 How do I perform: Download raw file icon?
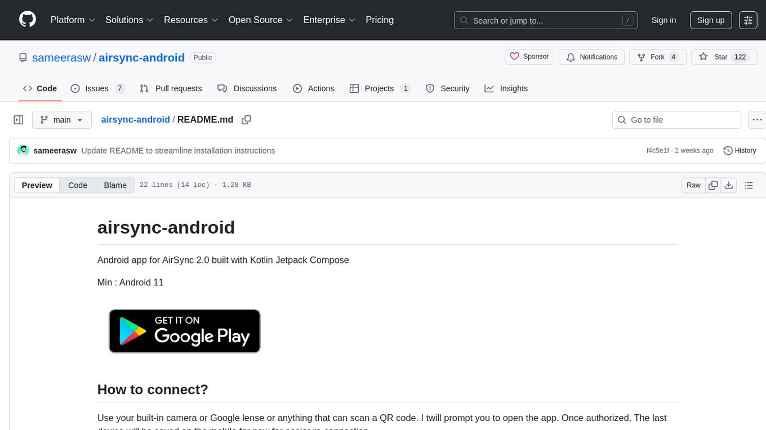[x=728, y=185]
